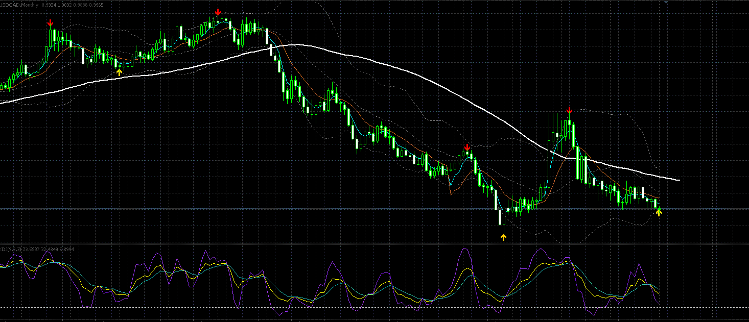Screen dimensions: 749x322
Task: Select the yellow buy arrow under the latest candle
Action: (659, 212)
